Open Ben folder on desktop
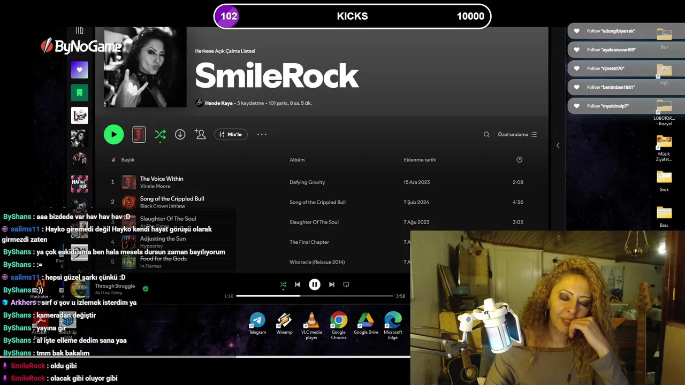Image resolution: width=685 pixels, height=385 pixels. click(664, 38)
